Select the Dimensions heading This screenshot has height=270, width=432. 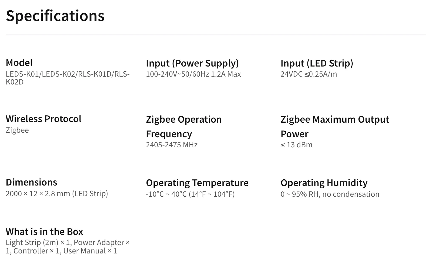coord(31,182)
